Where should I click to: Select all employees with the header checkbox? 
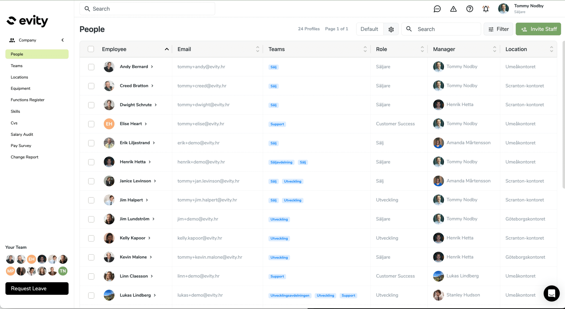point(91,49)
